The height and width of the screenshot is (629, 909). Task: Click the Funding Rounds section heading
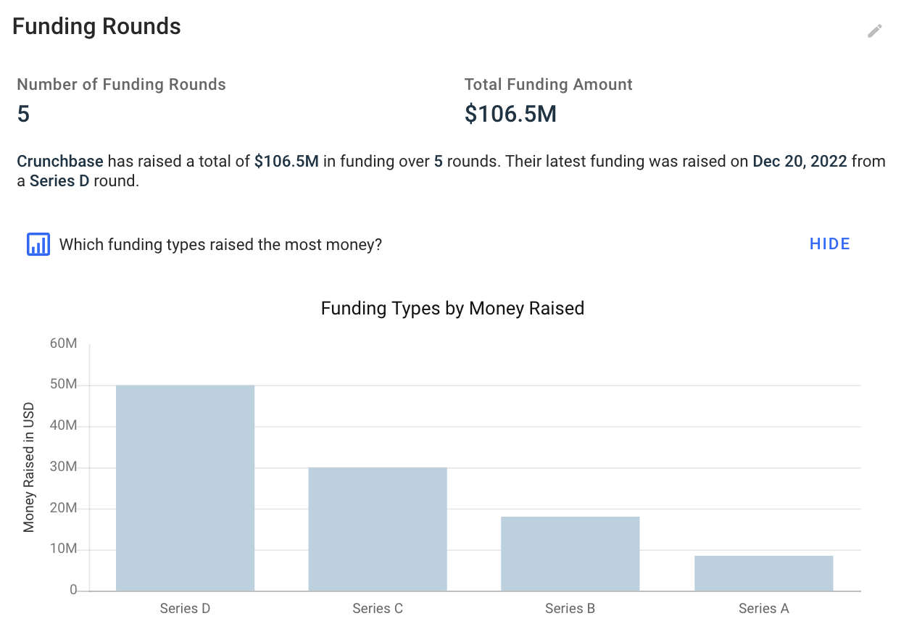96,27
